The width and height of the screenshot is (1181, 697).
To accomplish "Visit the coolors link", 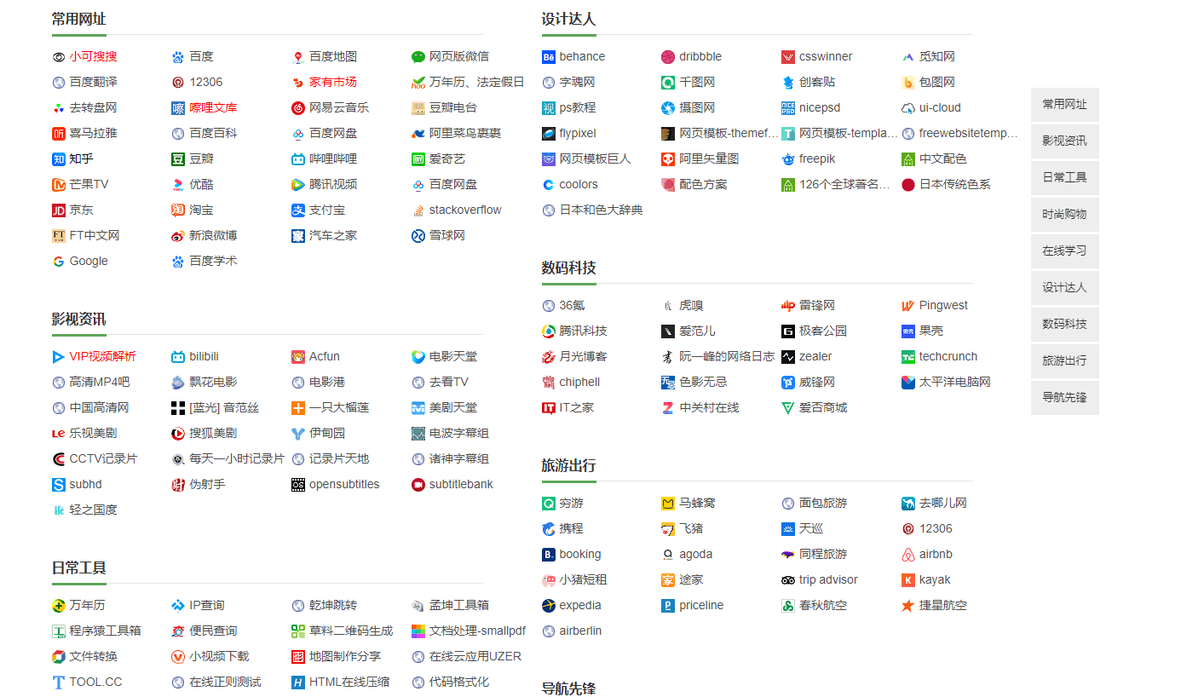I will click(x=579, y=185).
